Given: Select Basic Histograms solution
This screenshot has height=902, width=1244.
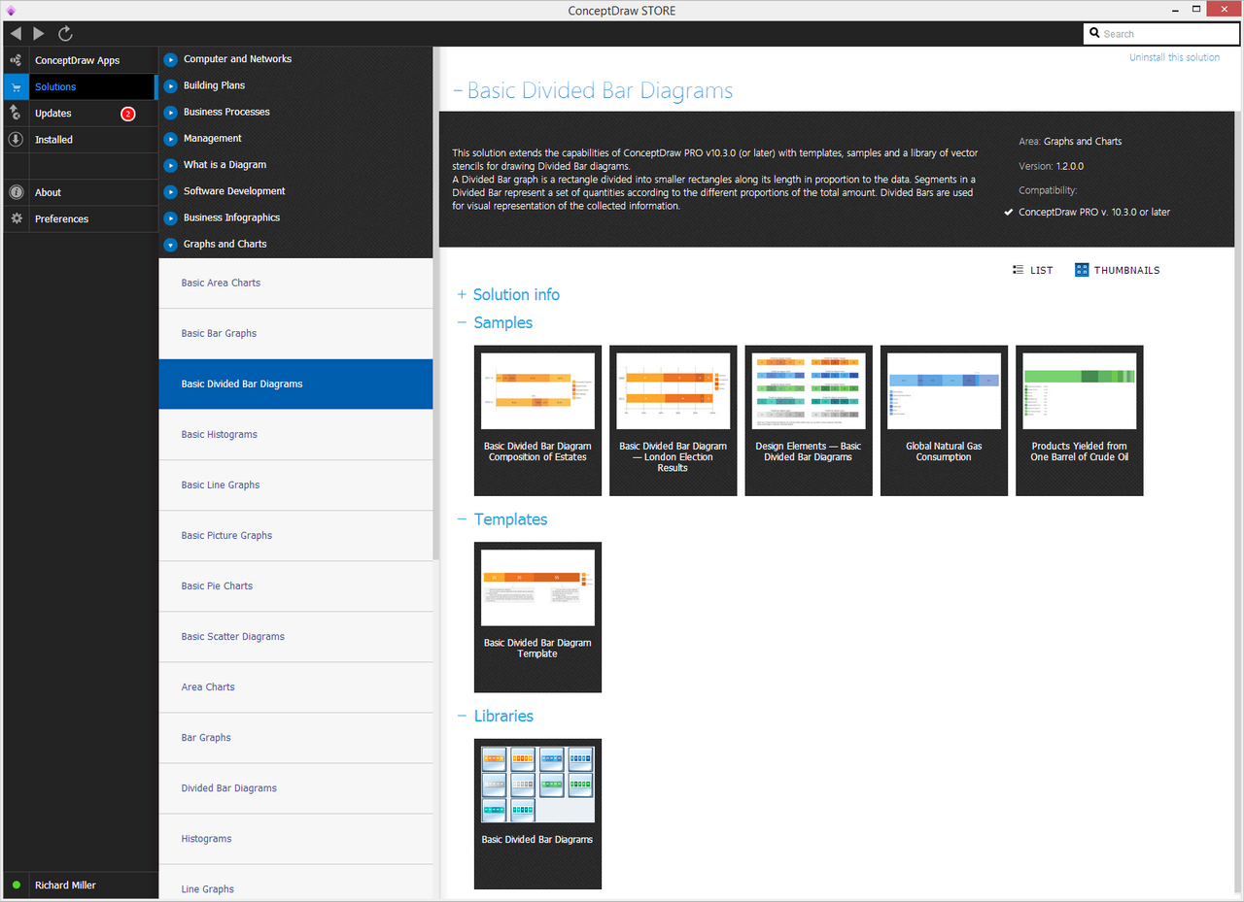Looking at the screenshot, I should 295,435.
